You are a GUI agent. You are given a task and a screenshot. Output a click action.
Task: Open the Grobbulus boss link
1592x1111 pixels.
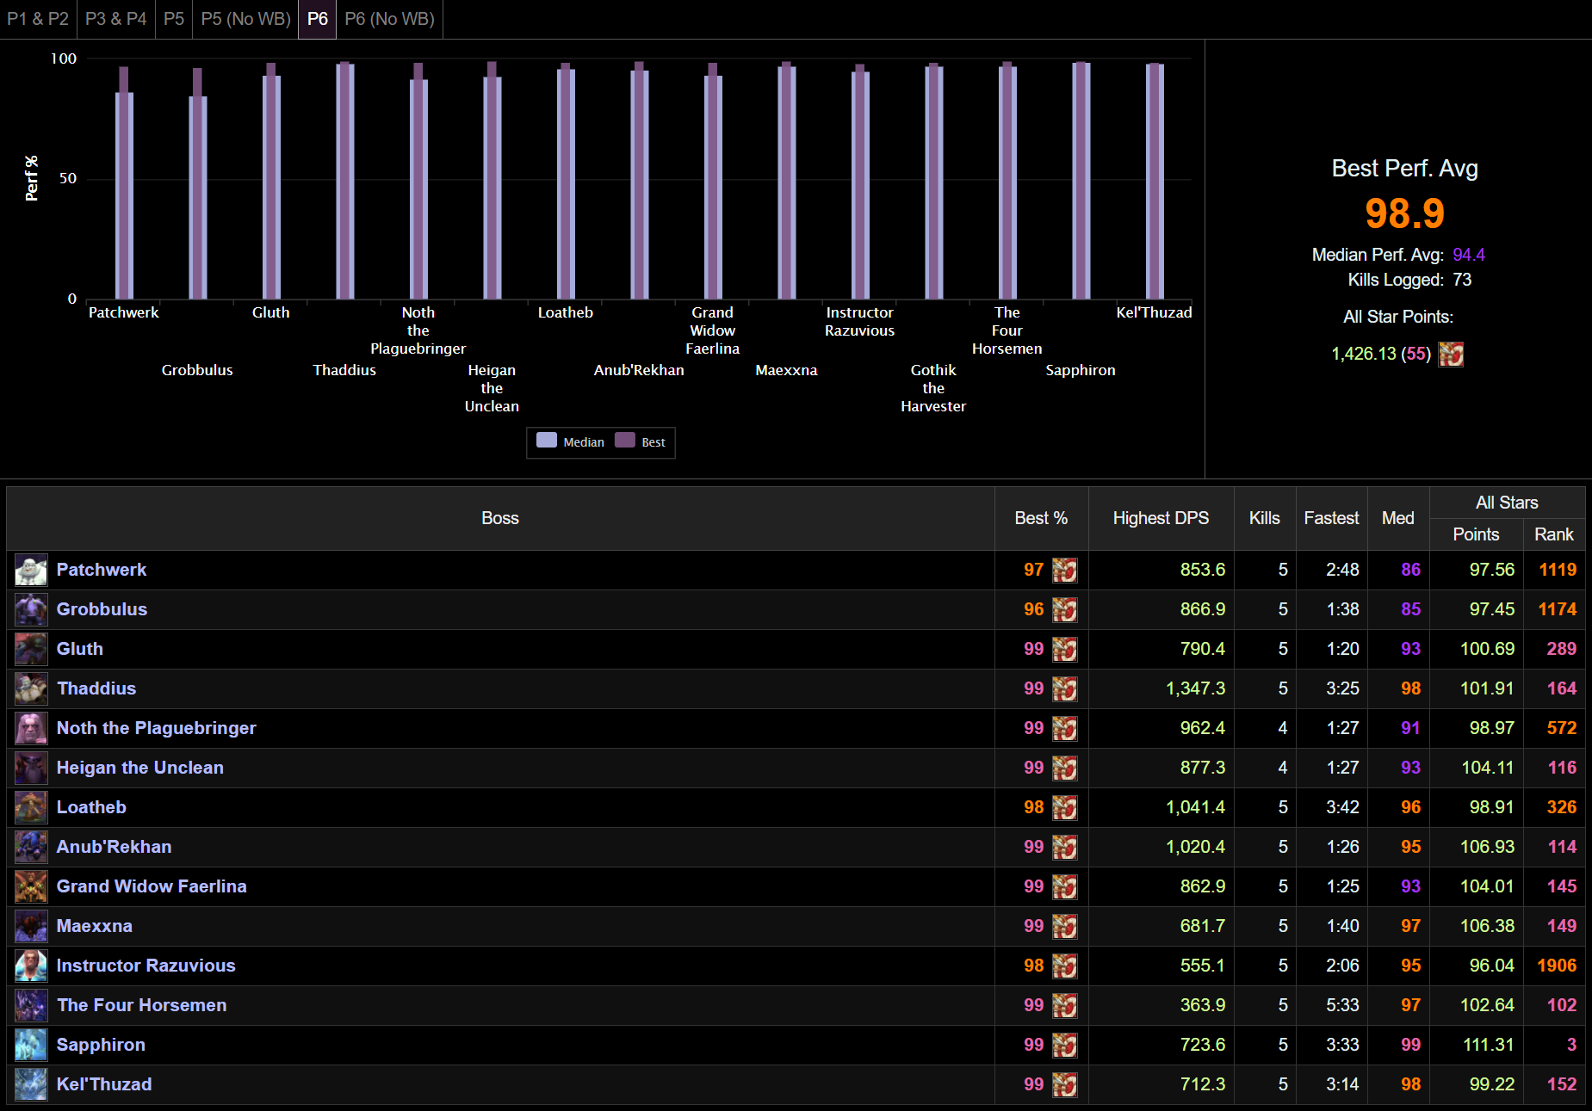(x=102, y=609)
